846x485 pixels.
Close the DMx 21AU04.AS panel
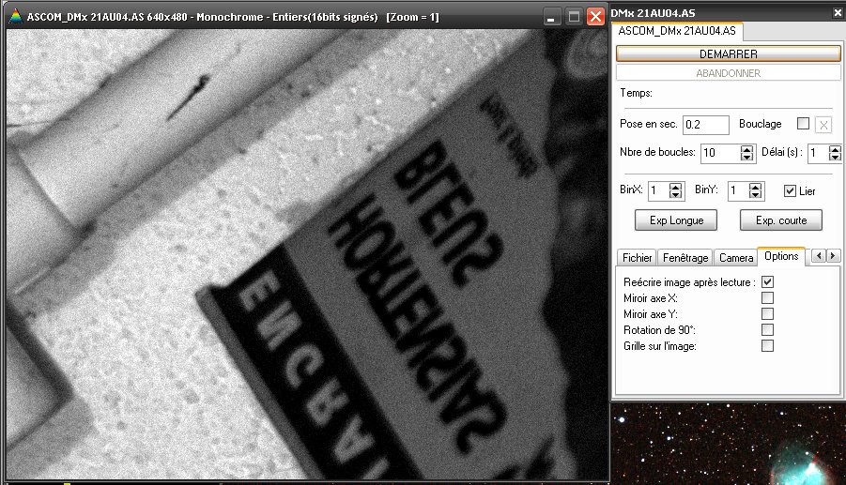point(838,12)
